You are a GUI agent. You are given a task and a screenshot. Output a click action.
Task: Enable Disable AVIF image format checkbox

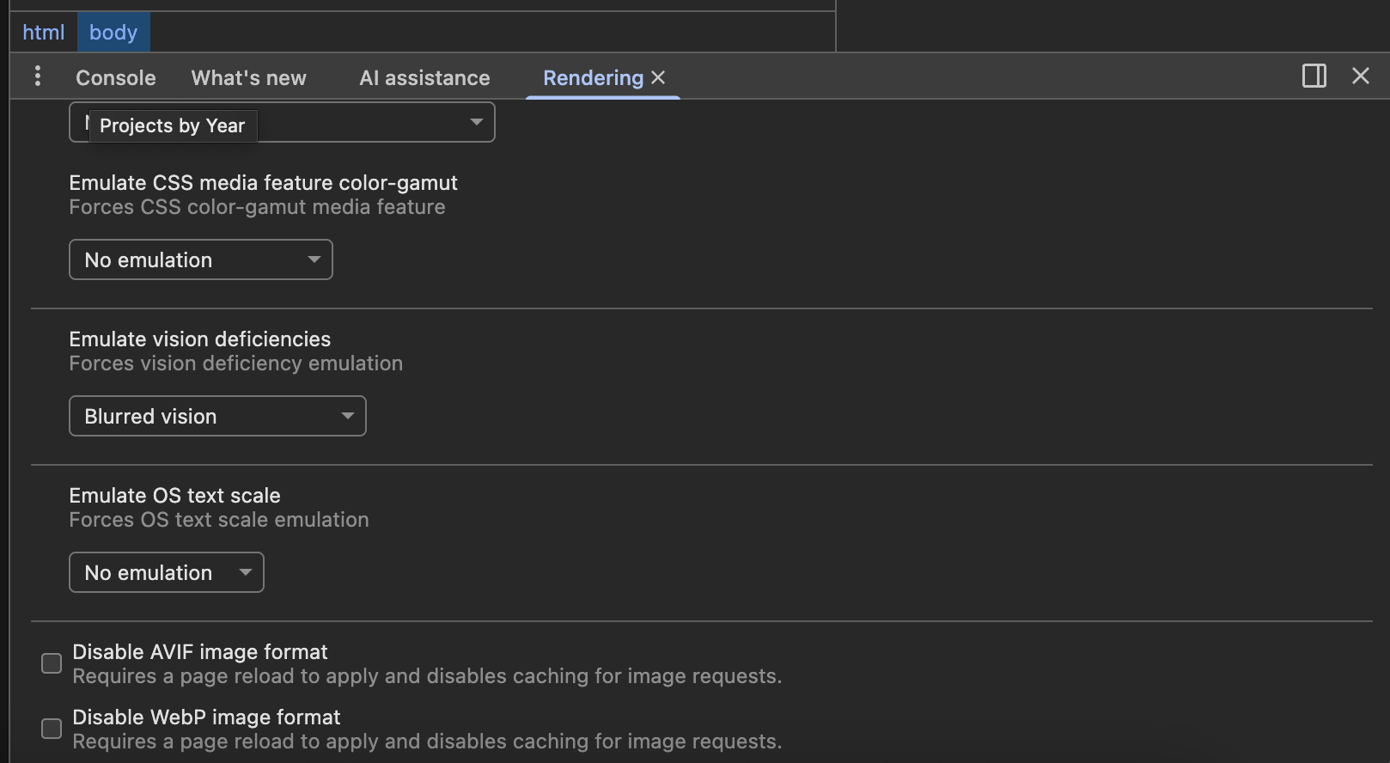(52, 663)
